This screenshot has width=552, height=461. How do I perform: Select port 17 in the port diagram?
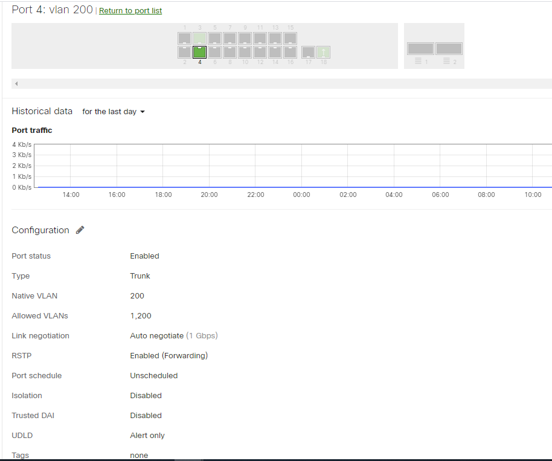[x=308, y=53]
